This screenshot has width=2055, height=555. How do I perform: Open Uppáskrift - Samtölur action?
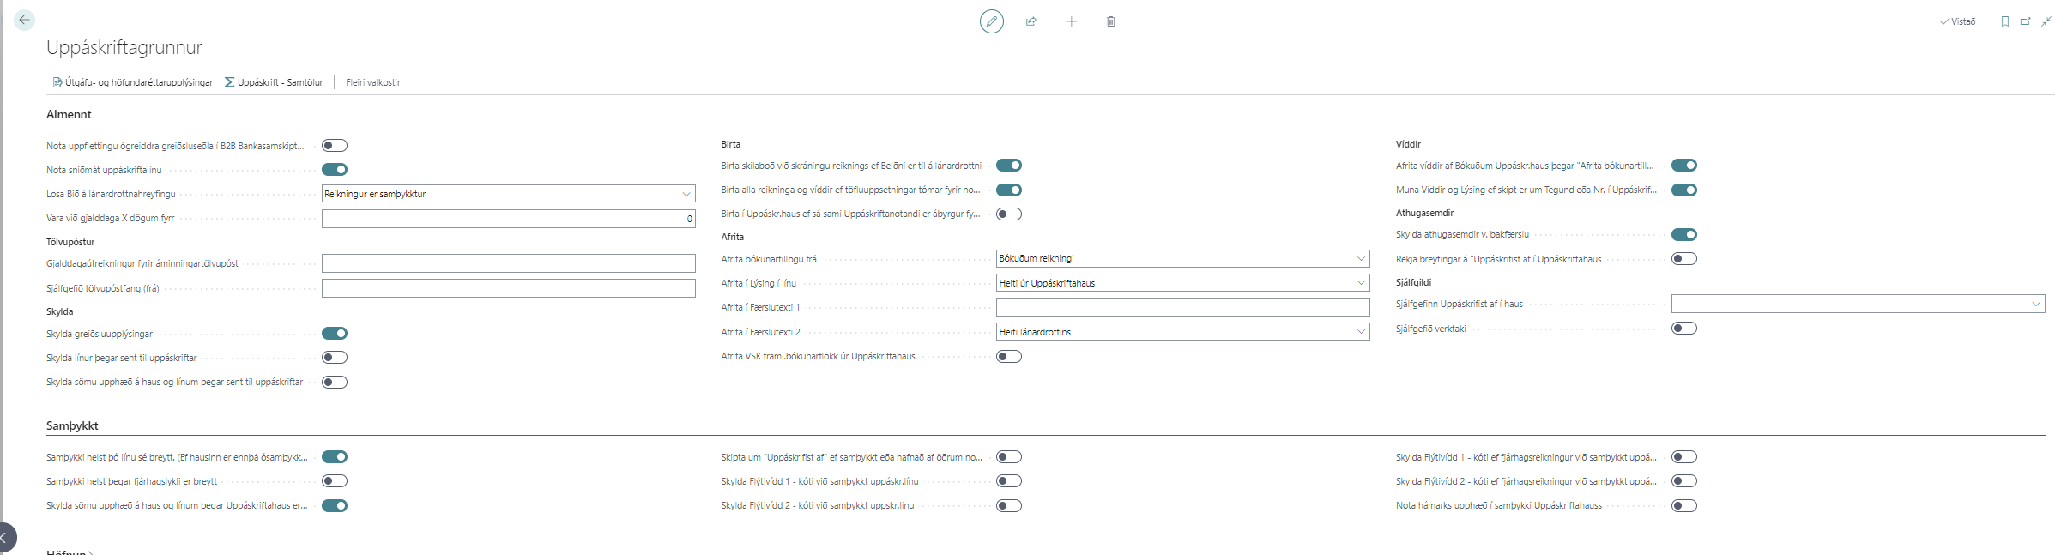274,82
